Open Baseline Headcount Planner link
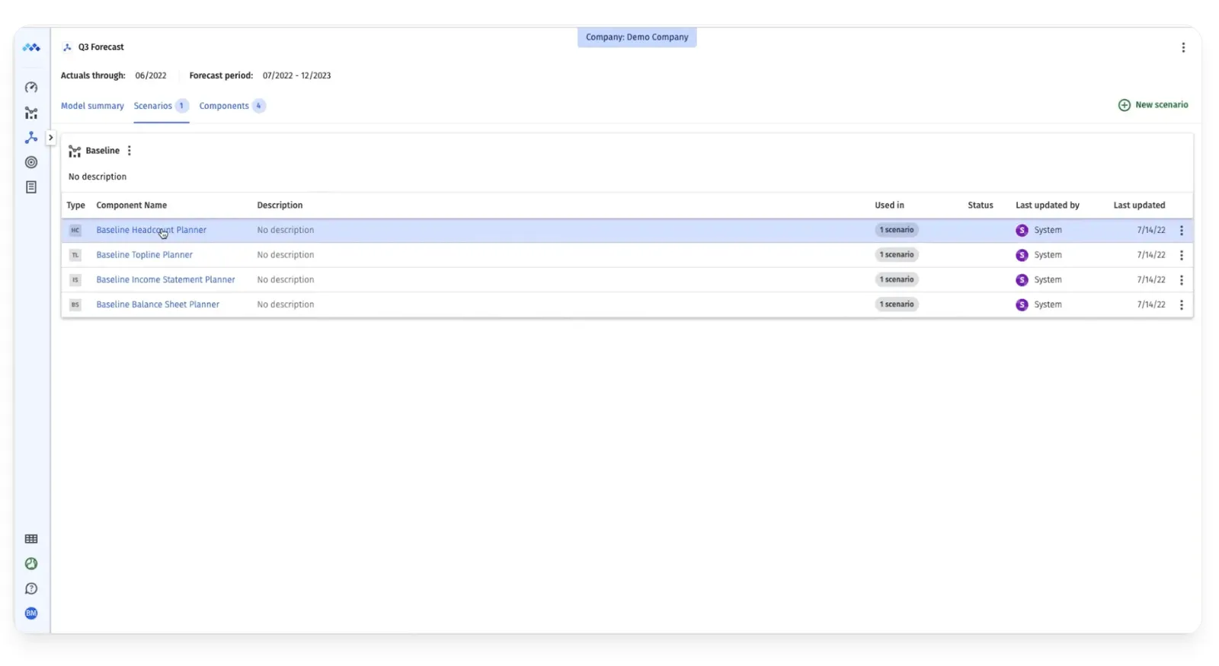 click(151, 230)
